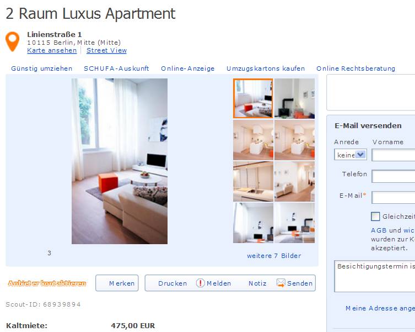
Task: Click into the Vorname input field
Action: click(394, 155)
